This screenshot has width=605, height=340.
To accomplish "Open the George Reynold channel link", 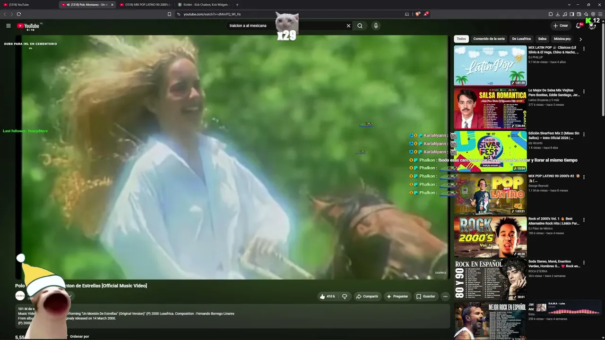I will pyautogui.click(x=538, y=186).
